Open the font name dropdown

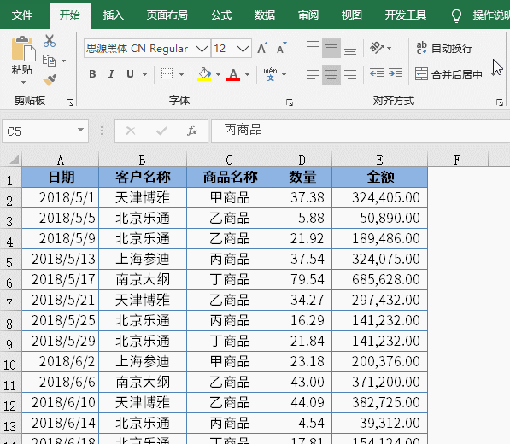[202, 49]
